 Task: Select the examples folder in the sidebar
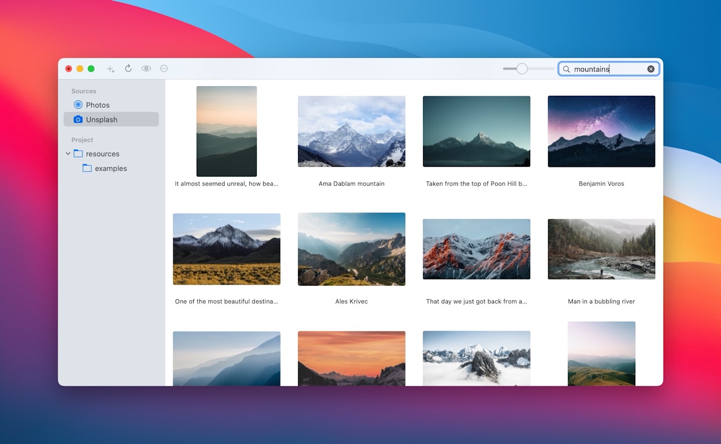coord(111,168)
